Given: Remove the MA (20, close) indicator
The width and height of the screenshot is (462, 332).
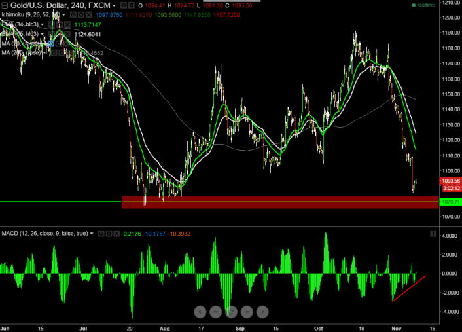Looking at the screenshot, I should click(x=67, y=44).
